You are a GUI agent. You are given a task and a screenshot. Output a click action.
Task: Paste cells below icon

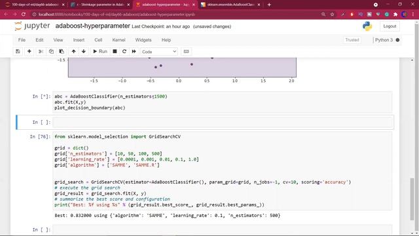point(62,51)
